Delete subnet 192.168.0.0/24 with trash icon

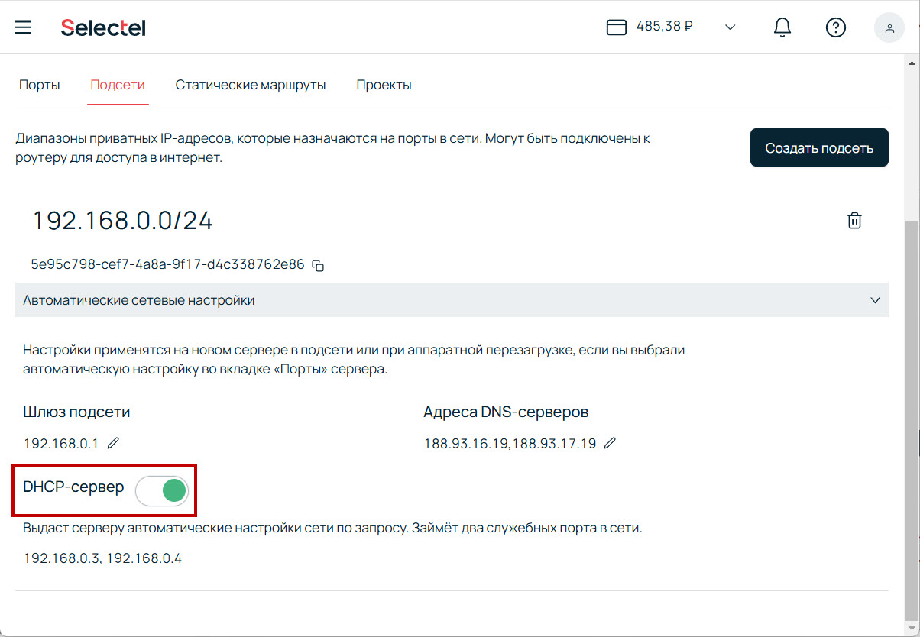pos(854,221)
